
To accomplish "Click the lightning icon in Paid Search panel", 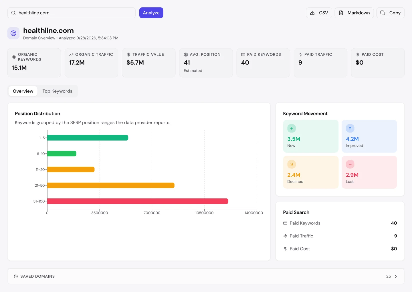I will coord(285,236).
